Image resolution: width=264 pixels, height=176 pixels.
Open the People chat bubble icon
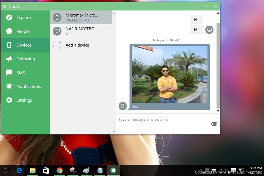[x=9, y=31]
